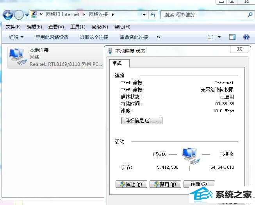
Task: Click 诊断这个连接 toolbar command
Action: 94,37
